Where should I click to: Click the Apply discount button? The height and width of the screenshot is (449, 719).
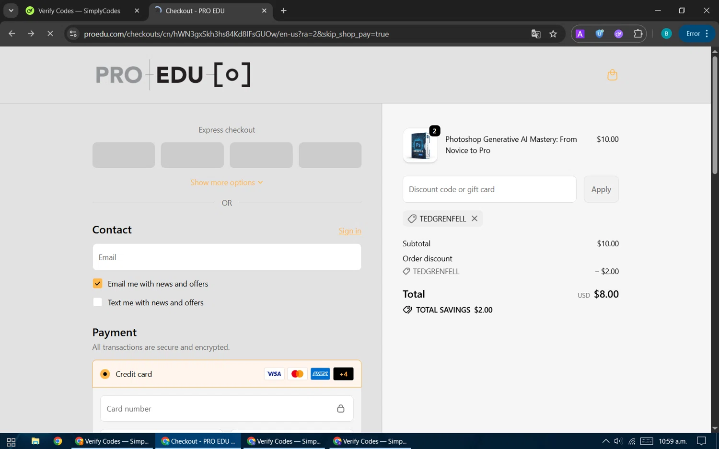[601, 189]
